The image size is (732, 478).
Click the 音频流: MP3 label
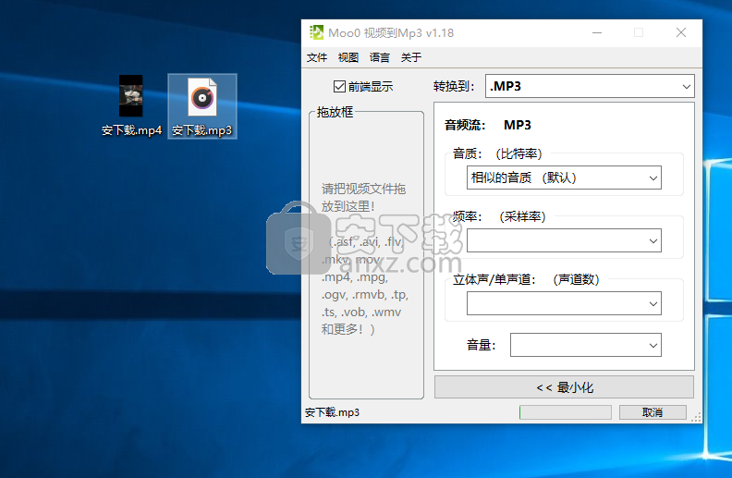(x=488, y=125)
